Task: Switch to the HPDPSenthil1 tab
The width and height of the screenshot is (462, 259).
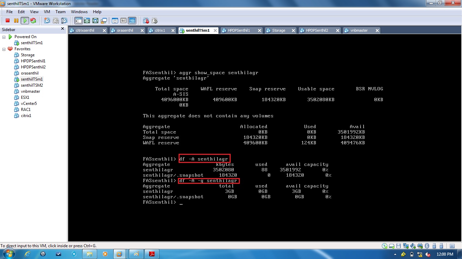Action: [x=241, y=30]
